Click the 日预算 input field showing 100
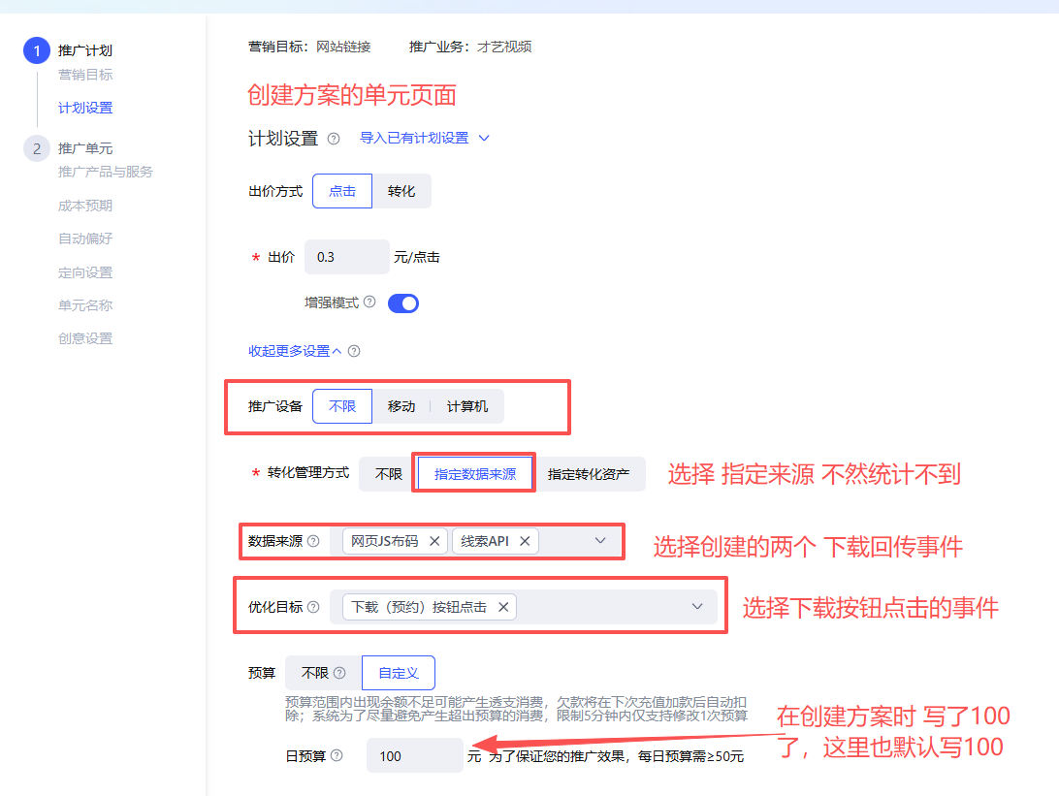The width and height of the screenshot is (1059, 796). [415, 755]
